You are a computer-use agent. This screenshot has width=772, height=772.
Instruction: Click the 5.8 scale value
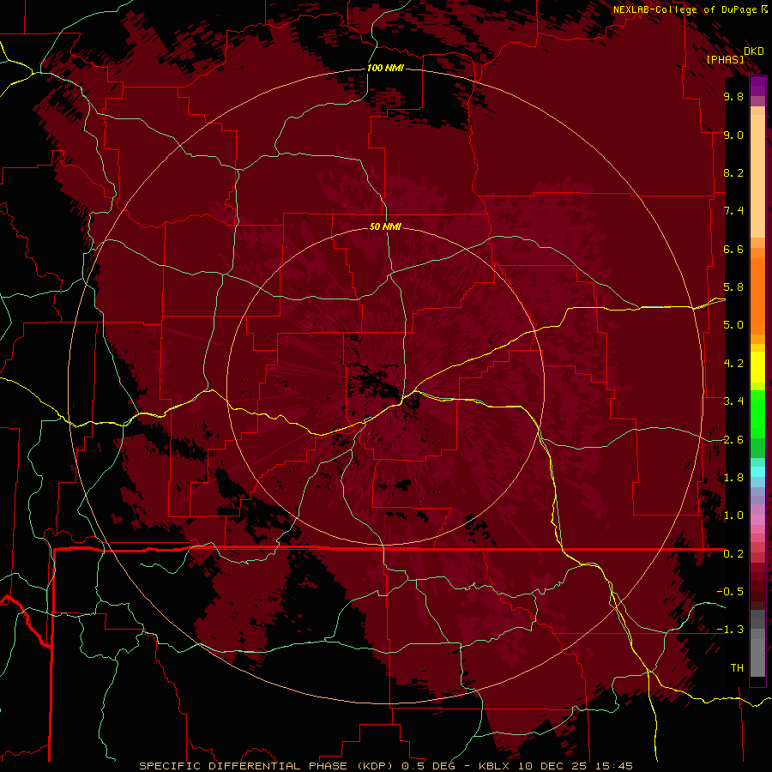733,287
